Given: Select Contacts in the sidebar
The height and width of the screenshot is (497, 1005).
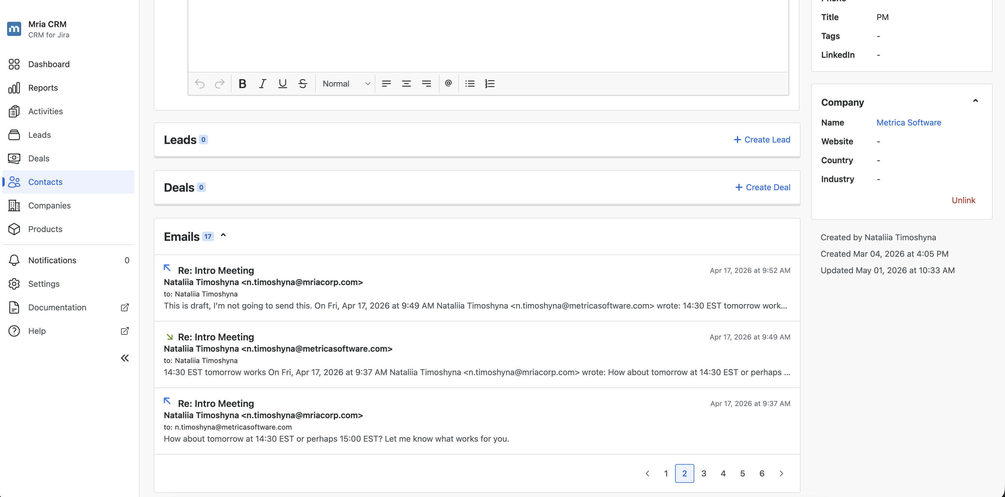Looking at the screenshot, I should coord(68,182).
